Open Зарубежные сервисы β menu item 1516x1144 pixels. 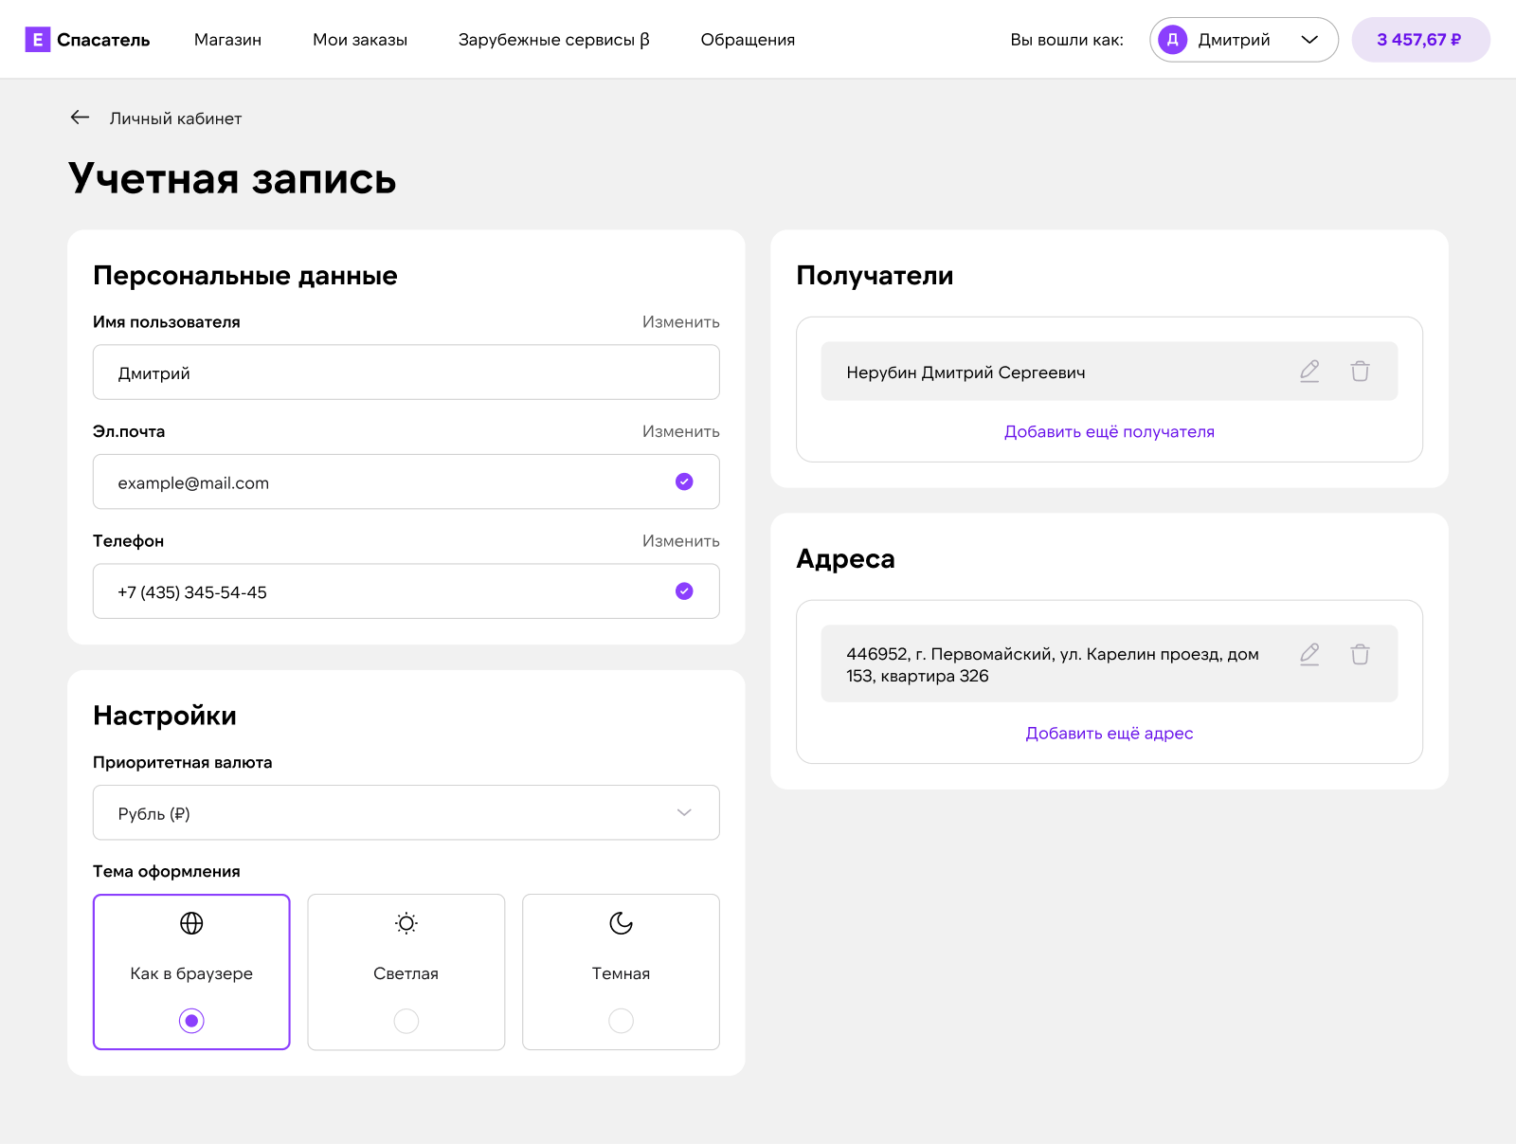553,40
